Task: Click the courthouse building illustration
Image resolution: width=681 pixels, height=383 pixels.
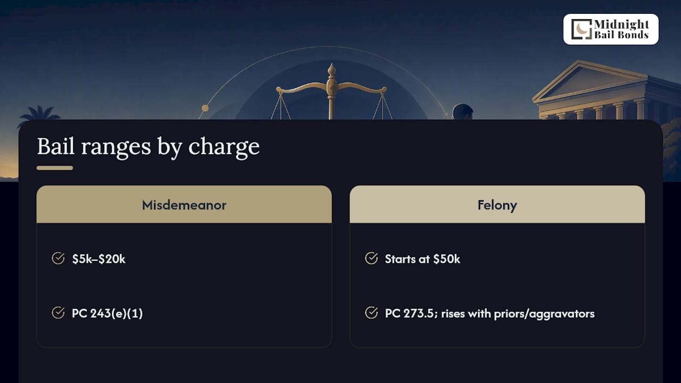Action: click(x=607, y=90)
